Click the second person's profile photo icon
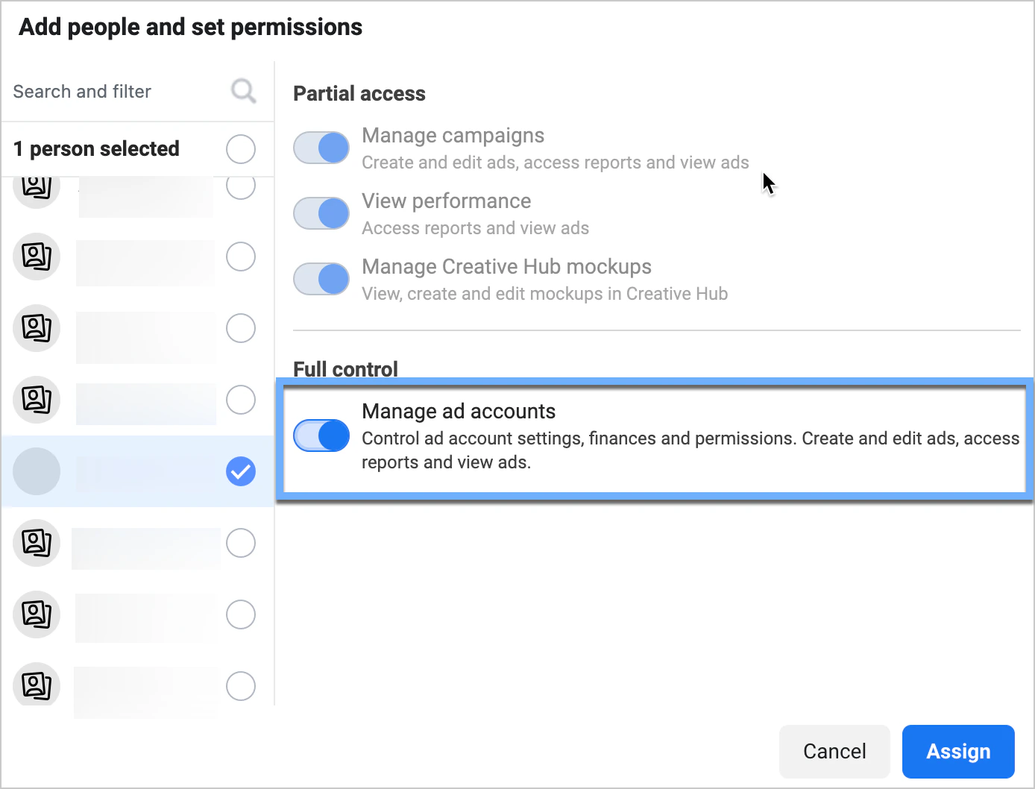This screenshot has width=1035, height=789. (x=37, y=257)
